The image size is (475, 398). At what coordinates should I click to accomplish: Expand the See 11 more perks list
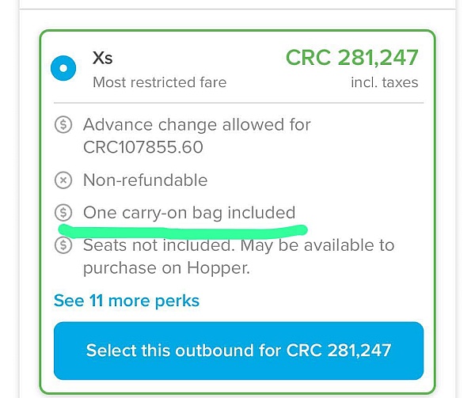coord(127,301)
